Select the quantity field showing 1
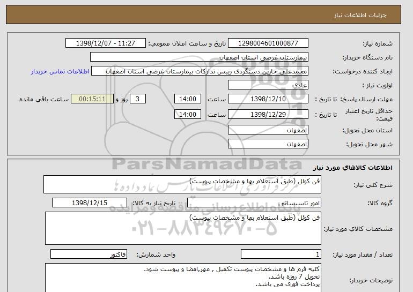Viewport: 413px width, 292px height. pyautogui.click(x=281, y=254)
